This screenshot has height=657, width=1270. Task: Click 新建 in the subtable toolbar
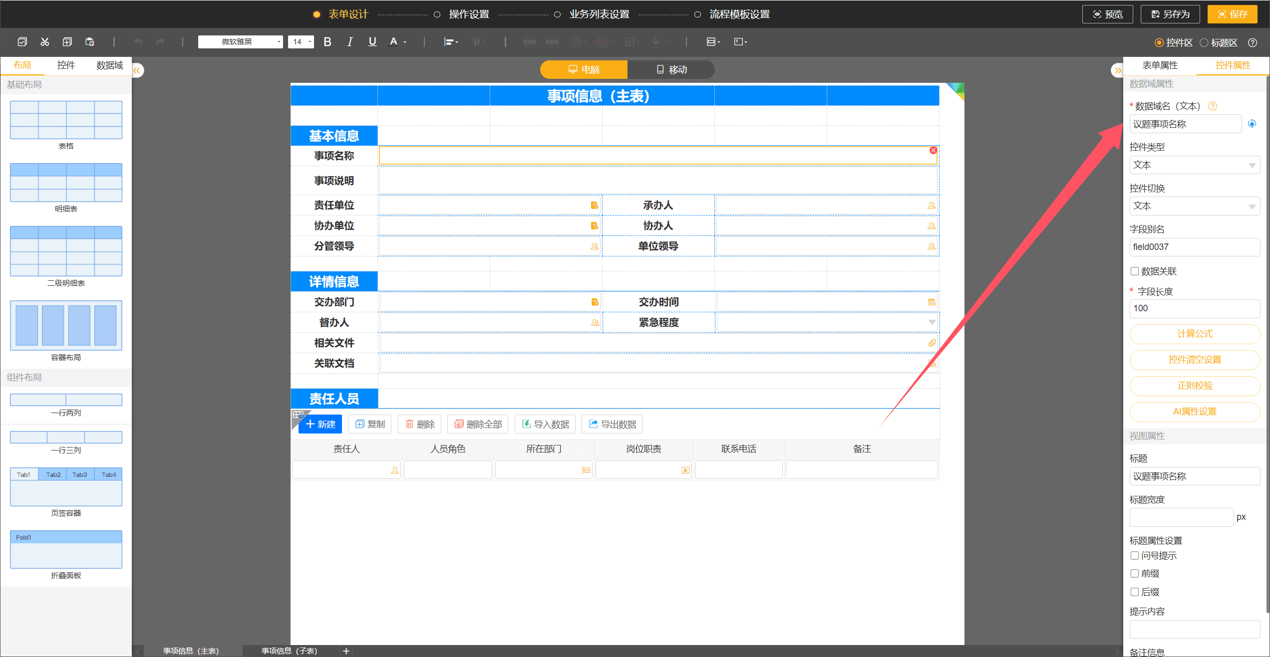pyautogui.click(x=320, y=425)
